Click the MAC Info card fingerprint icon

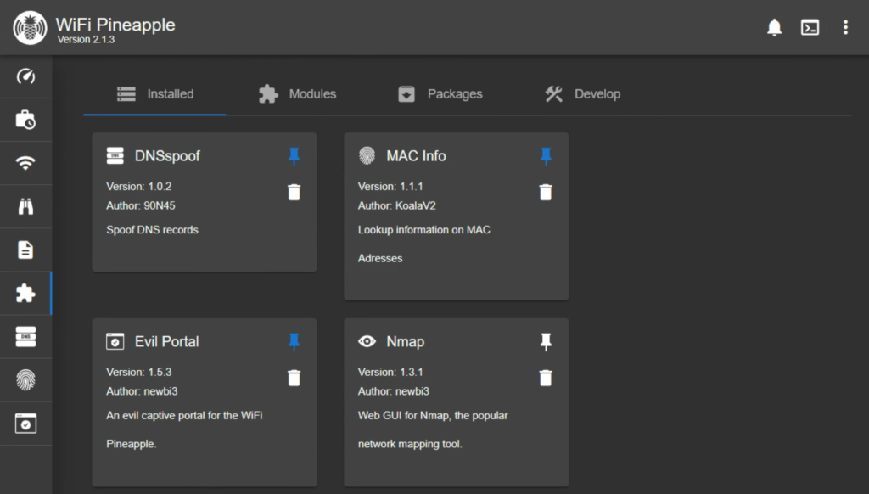click(x=367, y=156)
